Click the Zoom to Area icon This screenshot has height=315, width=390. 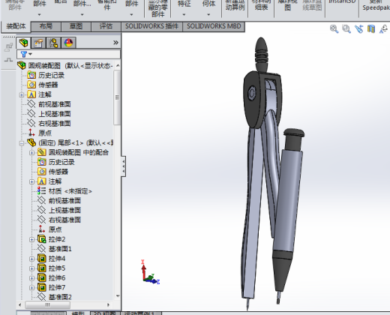coord(346,28)
